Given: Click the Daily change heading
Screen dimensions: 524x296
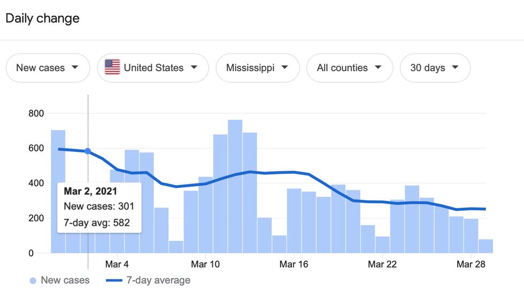Looking at the screenshot, I should click(x=42, y=18).
